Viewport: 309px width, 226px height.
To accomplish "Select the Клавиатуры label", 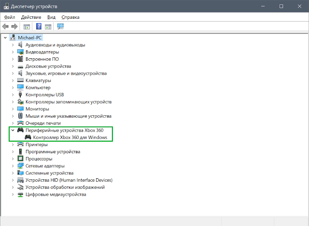I will [x=38, y=80].
